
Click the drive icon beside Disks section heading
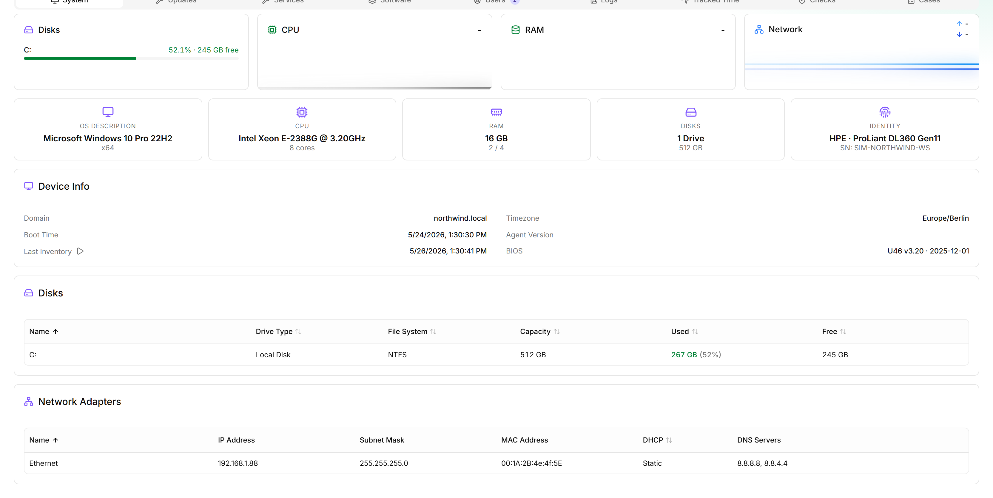click(x=29, y=293)
